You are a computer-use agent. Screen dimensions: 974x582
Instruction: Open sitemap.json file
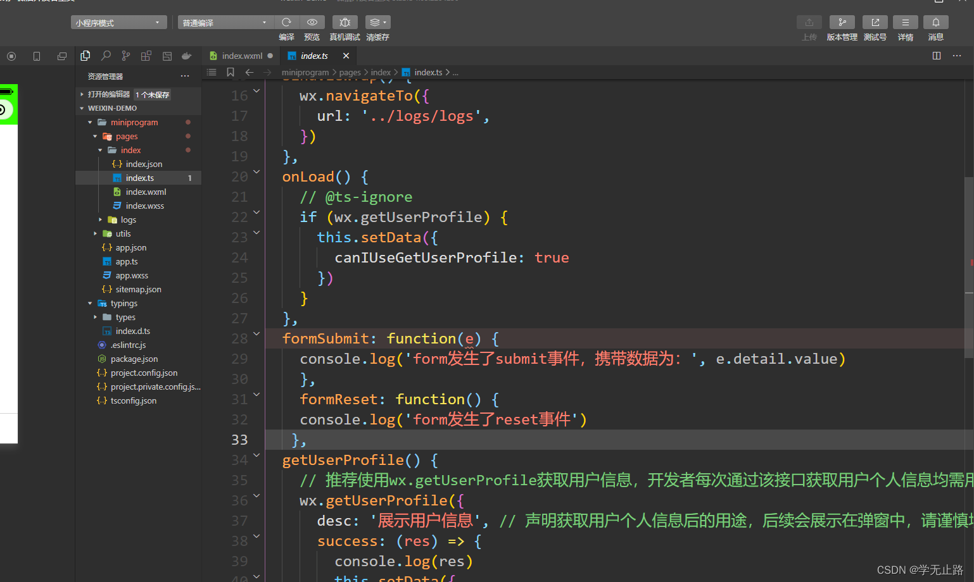click(138, 289)
